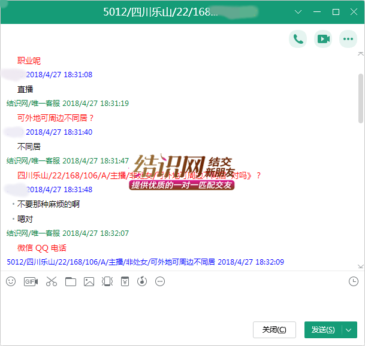365x346 pixels.
Task: Open the three-dot more options button
Action: (348, 39)
